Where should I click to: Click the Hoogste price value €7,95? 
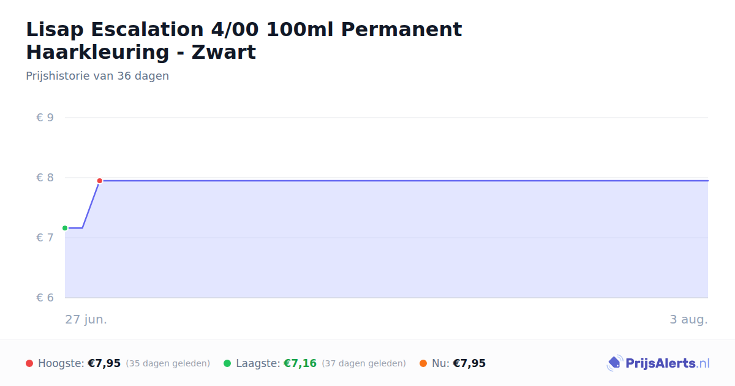pyautogui.click(x=104, y=363)
